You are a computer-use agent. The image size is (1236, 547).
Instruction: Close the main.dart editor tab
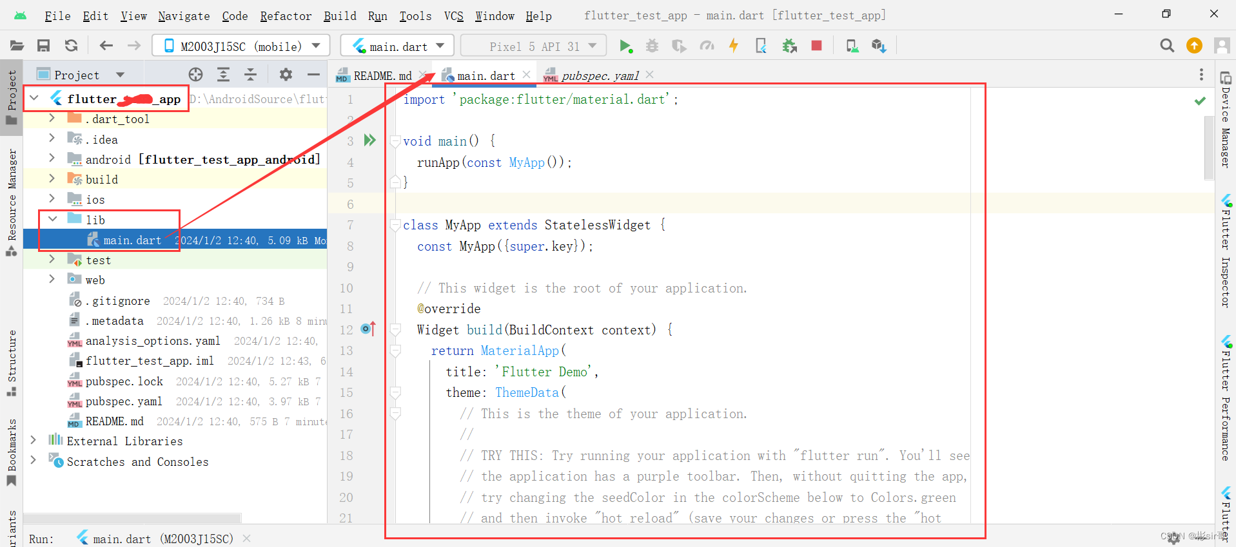pyautogui.click(x=527, y=75)
